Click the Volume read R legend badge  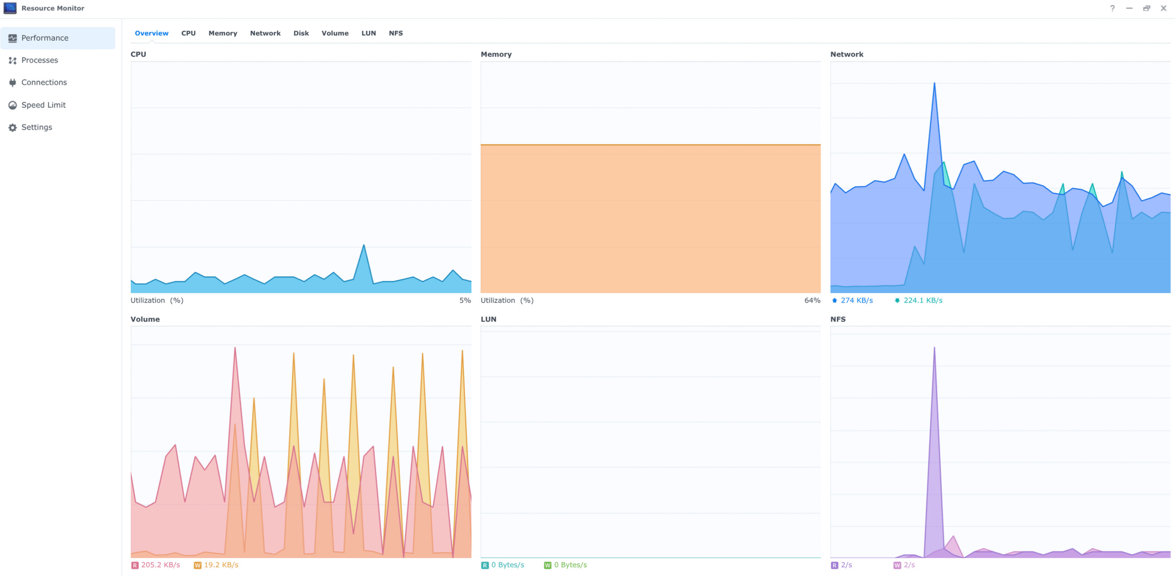tap(135, 565)
